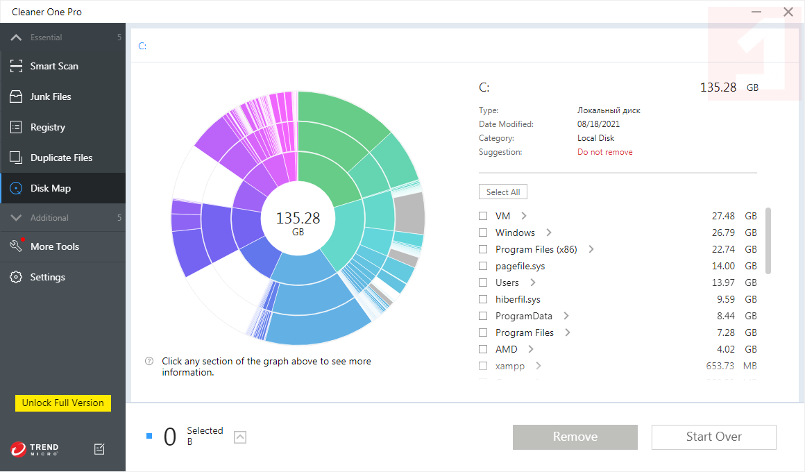Check the Program Files (x86) checkbox

click(x=483, y=249)
